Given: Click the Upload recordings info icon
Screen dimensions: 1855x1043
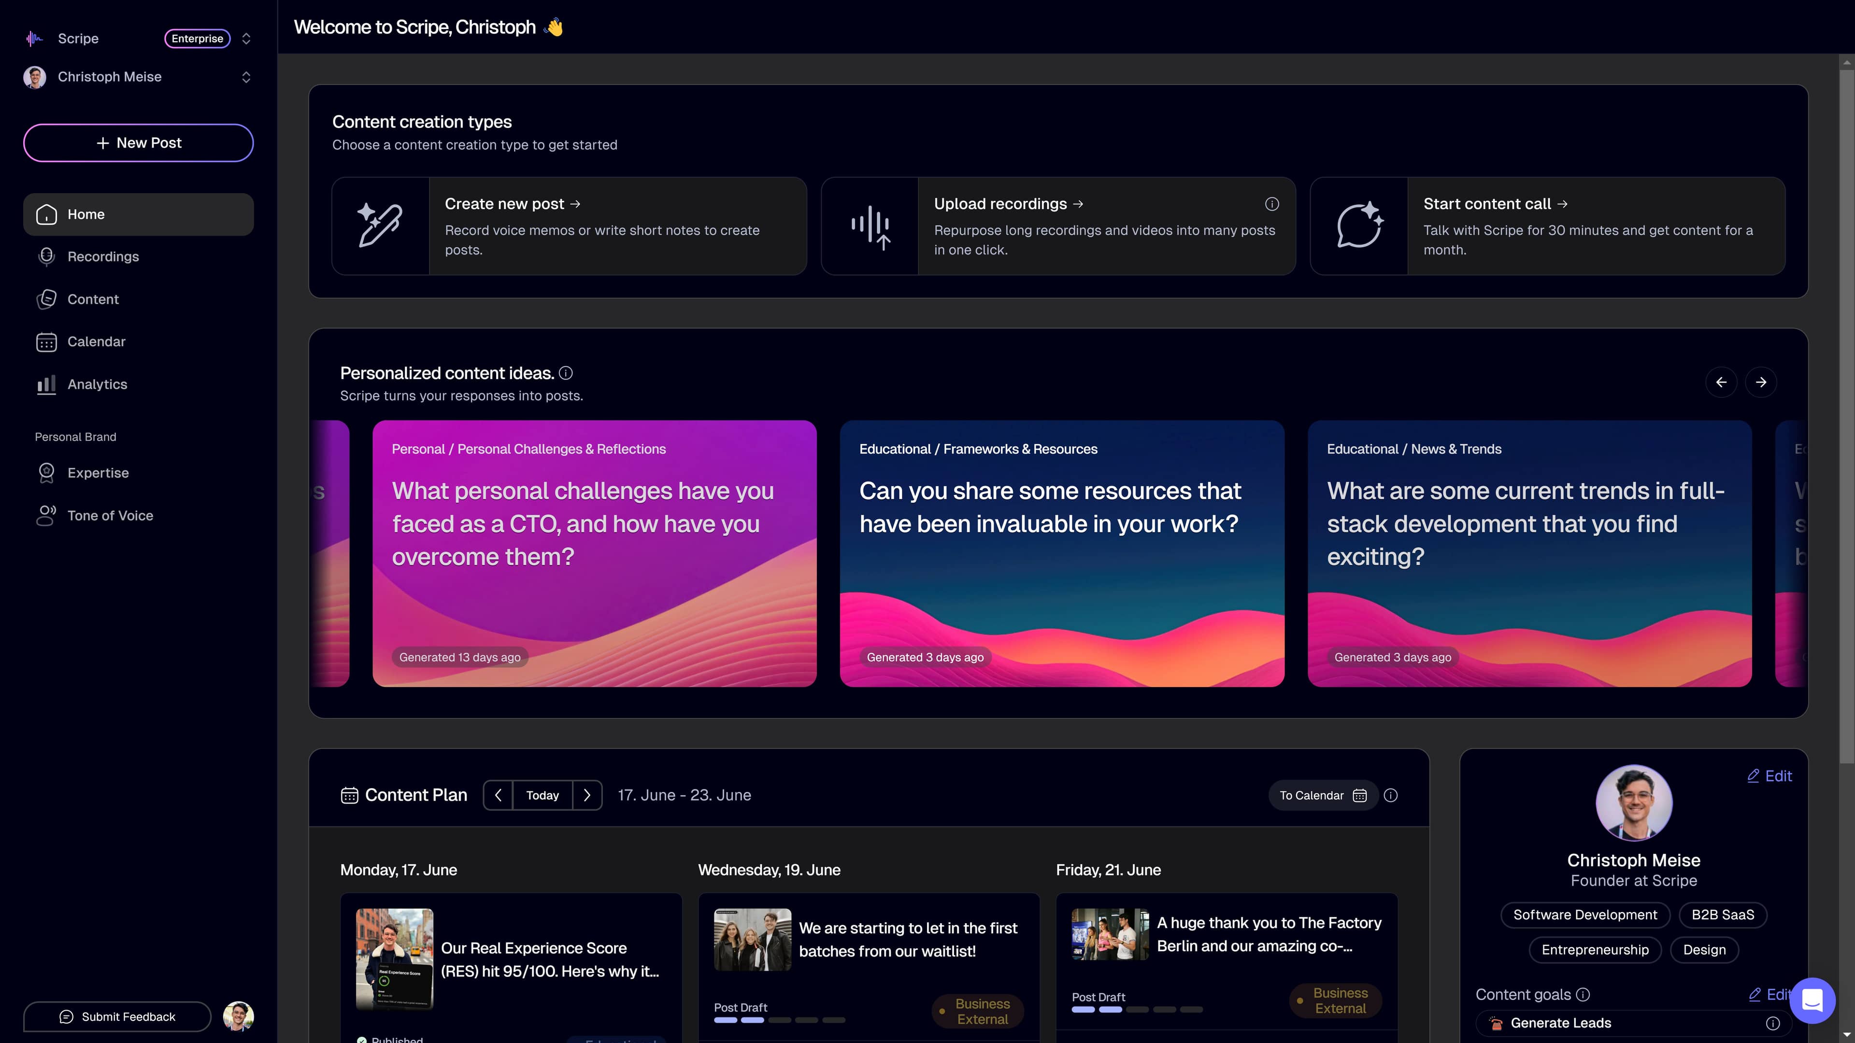Looking at the screenshot, I should [1272, 204].
